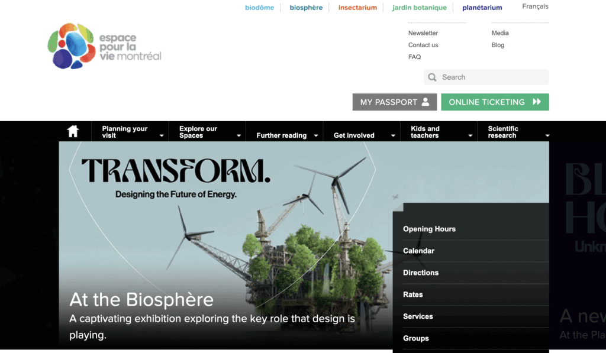Image resolution: width=606 pixels, height=353 pixels.
Task: Expand the Further reading arrow
Action: click(x=316, y=135)
